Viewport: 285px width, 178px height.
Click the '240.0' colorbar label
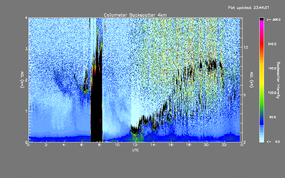click(x=272, y=44)
